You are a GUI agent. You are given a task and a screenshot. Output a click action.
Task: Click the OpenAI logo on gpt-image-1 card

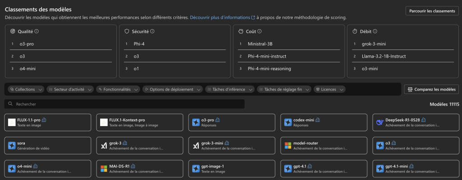coord(196,169)
